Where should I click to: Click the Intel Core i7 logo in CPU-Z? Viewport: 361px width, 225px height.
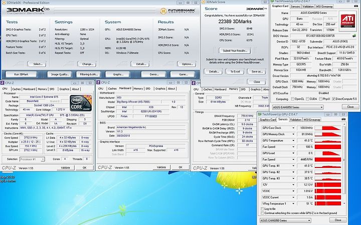point(81,103)
